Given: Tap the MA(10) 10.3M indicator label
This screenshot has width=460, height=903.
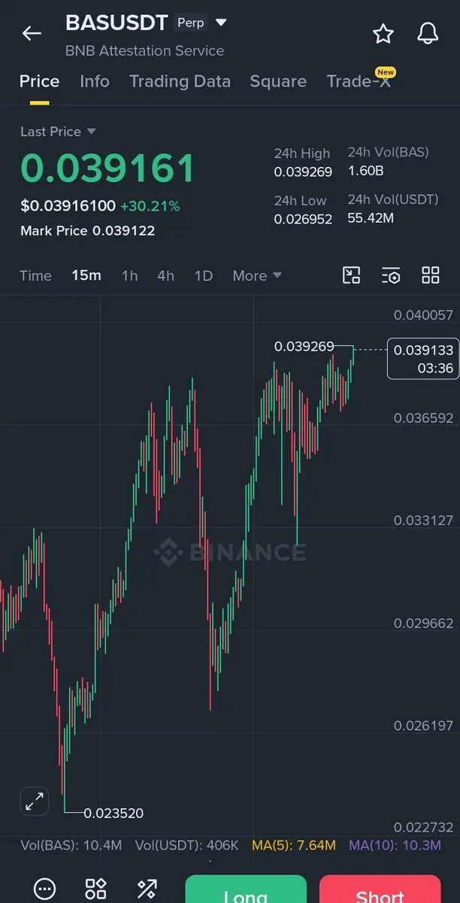Looking at the screenshot, I should (x=395, y=846).
